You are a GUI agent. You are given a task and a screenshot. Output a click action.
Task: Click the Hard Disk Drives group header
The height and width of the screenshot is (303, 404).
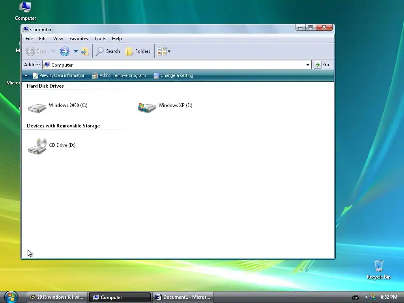click(x=45, y=86)
